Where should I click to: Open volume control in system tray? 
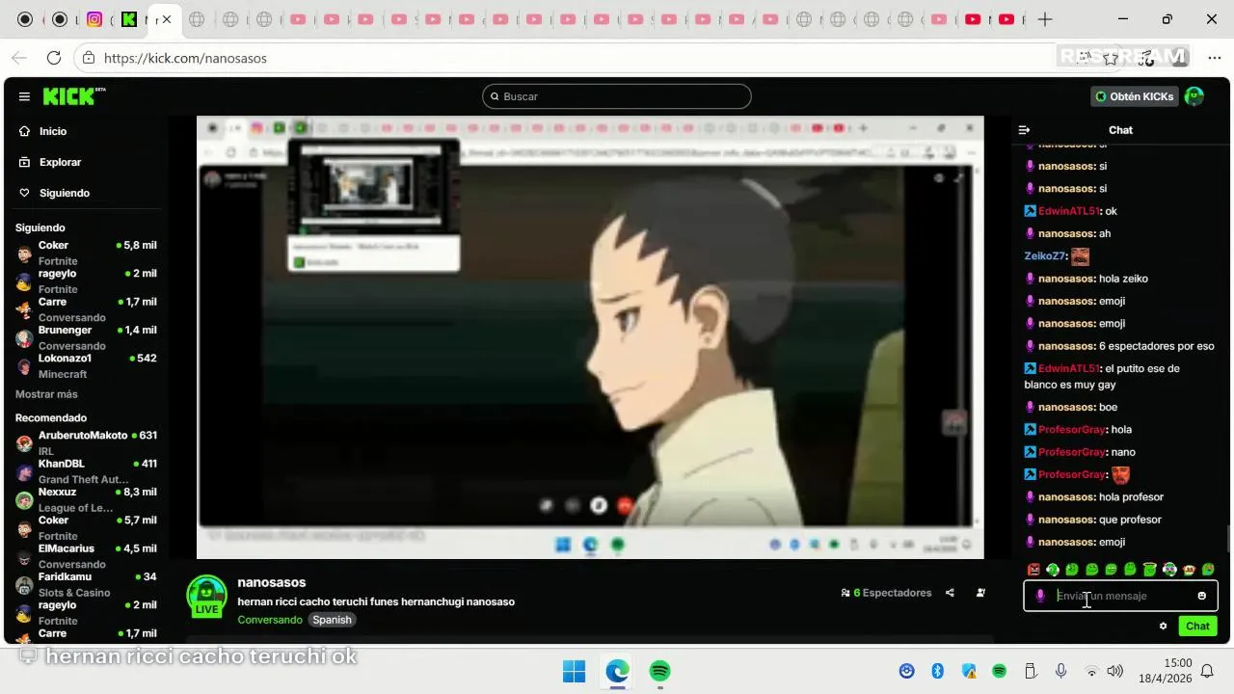[1115, 671]
